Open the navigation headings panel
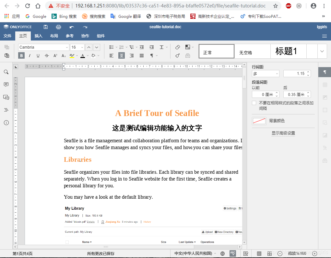The width and height of the screenshot is (331, 258). 6,110
